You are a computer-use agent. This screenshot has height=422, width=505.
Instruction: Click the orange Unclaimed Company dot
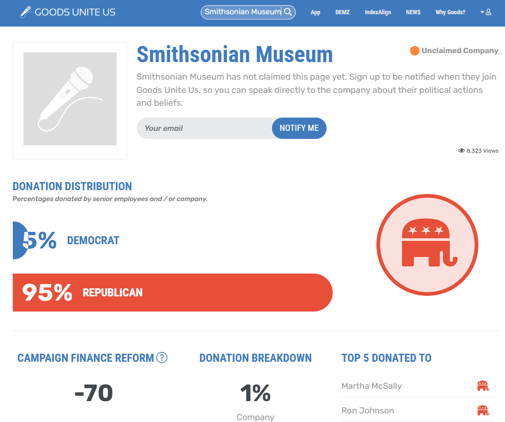tap(415, 51)
